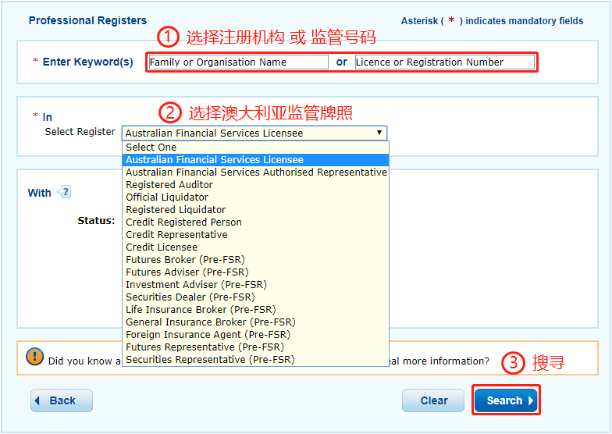Pick Credit Representative from register list
Screen dimensions: 612x434
coord(176,235)
